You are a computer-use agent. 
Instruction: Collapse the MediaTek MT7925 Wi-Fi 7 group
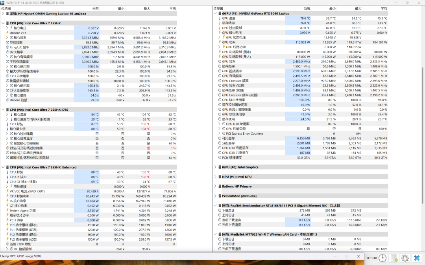pos(216,234)
